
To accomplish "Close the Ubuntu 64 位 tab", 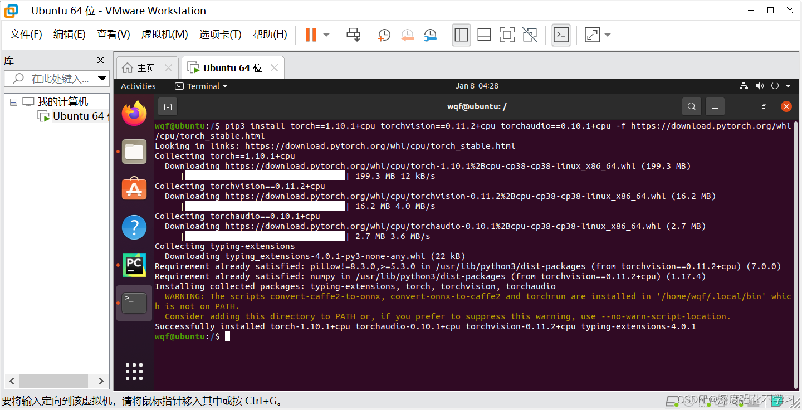I will [x=274, y=68].
